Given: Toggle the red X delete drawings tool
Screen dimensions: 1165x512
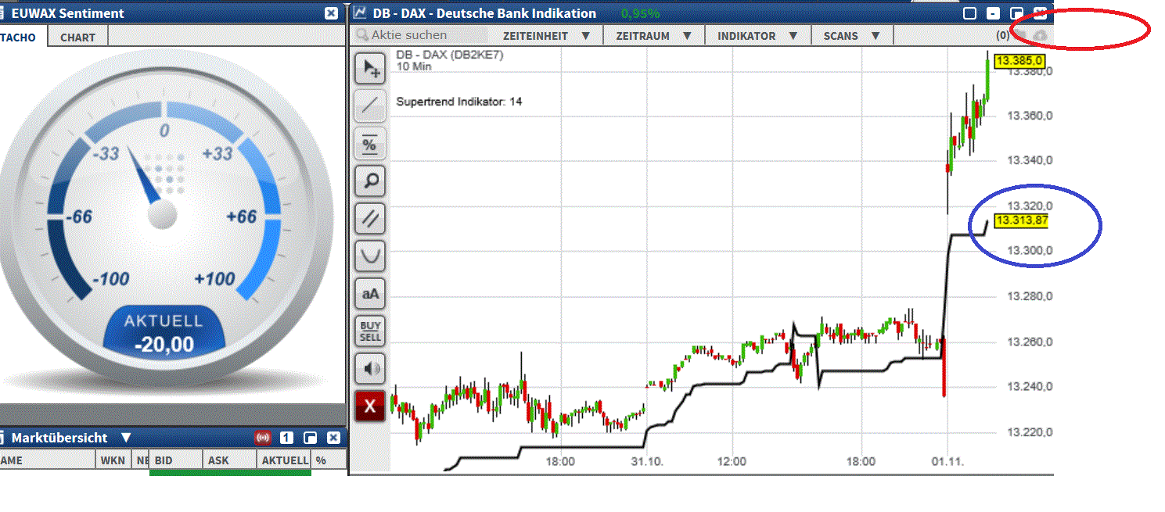Looking at the screenshot, I should click(370, 406).
